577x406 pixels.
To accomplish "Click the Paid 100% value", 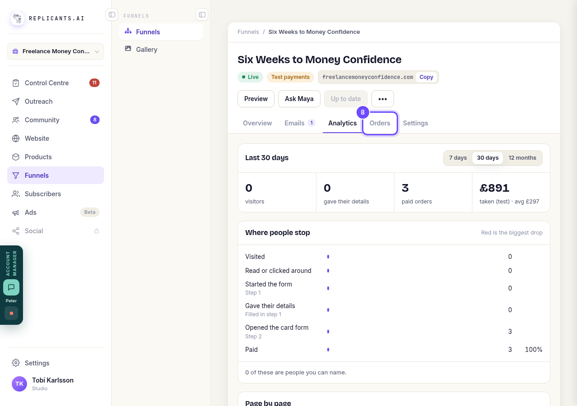I will pyautogui.click(x=534, y=350).
